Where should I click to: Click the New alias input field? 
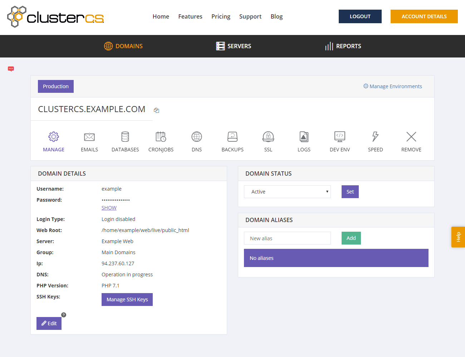287,238
